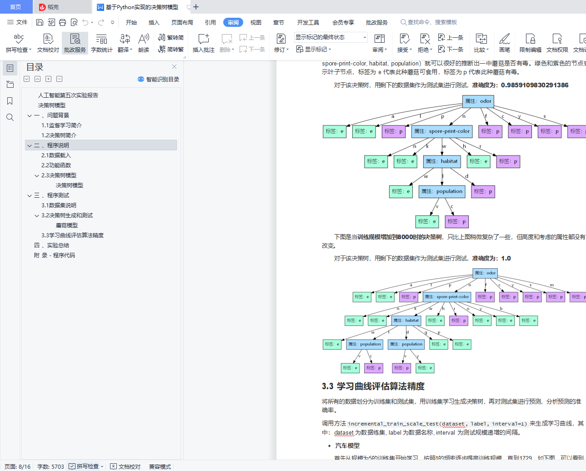Image resolution: width=586 pixels, height=471 pixels.
Task: Switch to the 开发工具 ribbon tab
Action: [x=308, y=22]
